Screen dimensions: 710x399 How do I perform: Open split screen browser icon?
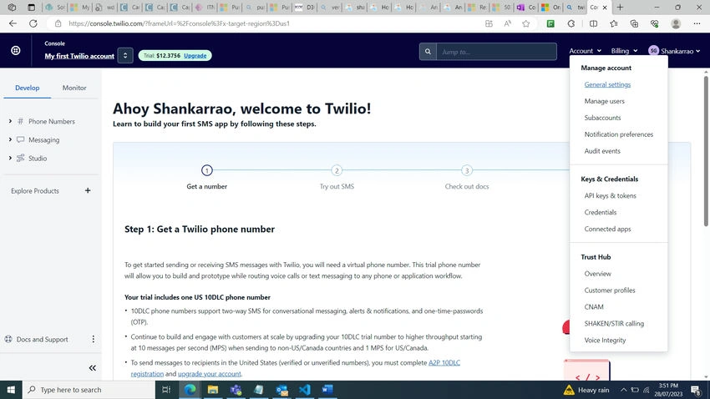tap(593, 23)
